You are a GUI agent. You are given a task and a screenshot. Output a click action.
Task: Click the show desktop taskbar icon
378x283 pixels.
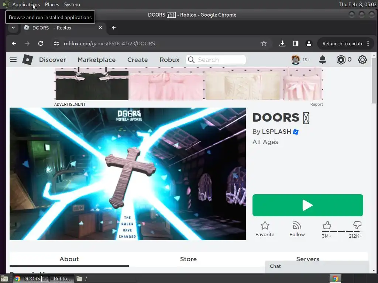(x=4, y=279)
